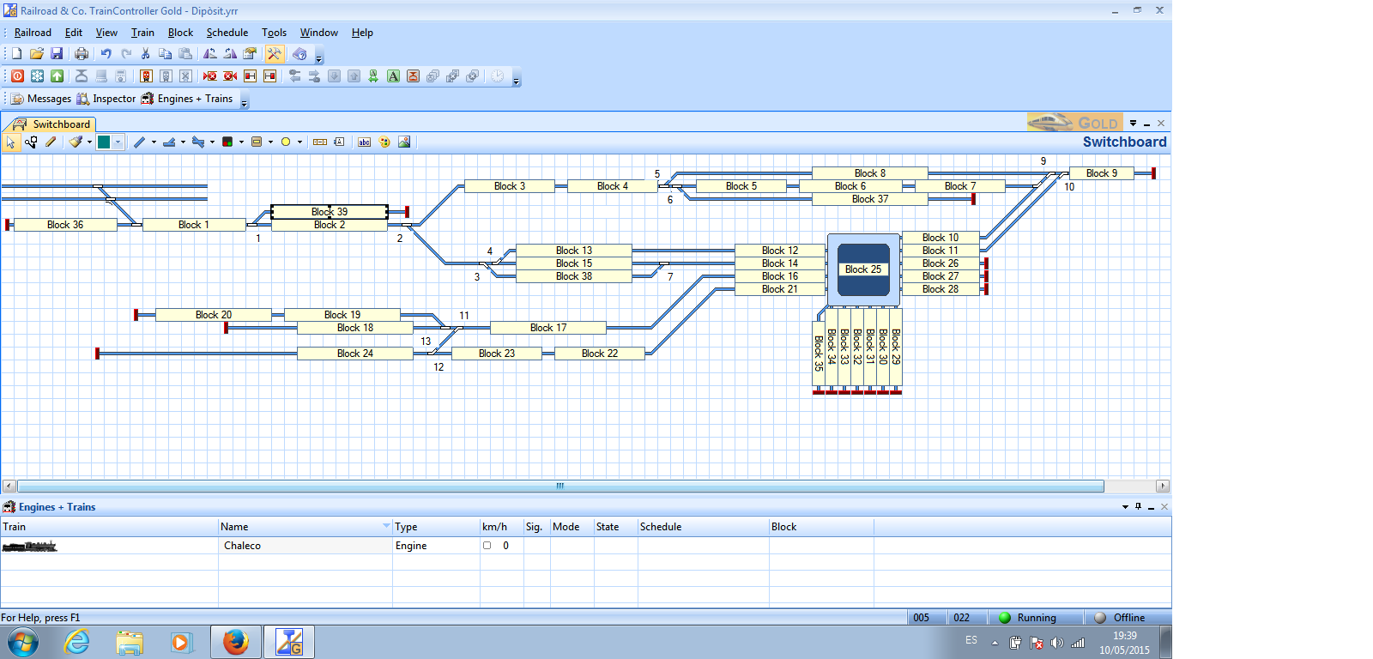Click the blue snowflake Freeze icon
1373x659 pixels.
click(x=37, y=76)
